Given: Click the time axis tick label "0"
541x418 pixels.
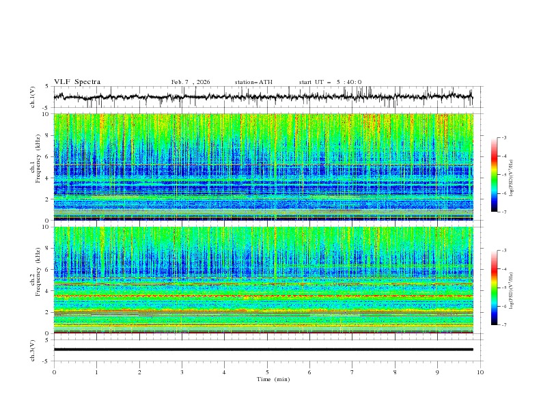Looking at the screenshot, I should click(x=54, y=372).
